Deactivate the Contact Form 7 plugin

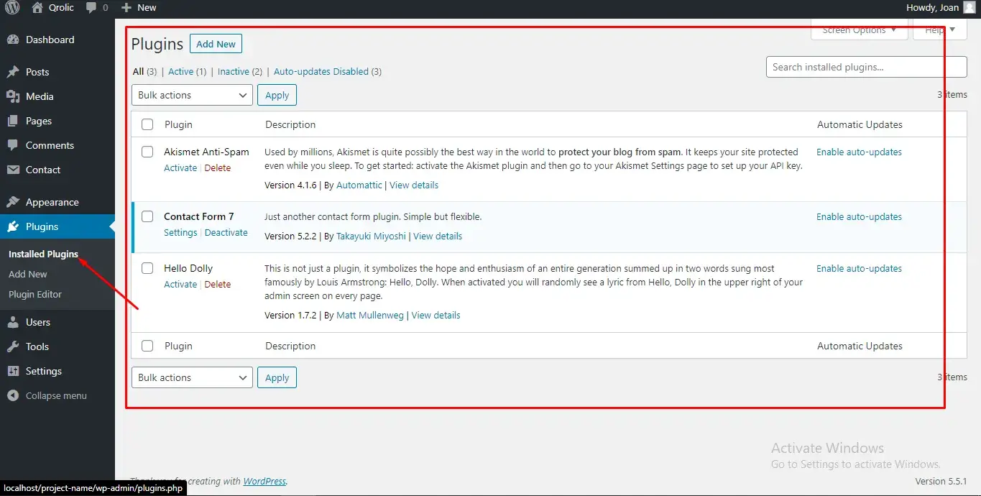226,233
